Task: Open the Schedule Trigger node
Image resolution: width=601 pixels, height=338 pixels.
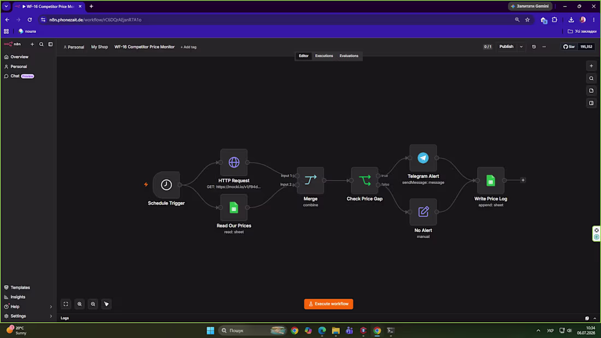Action: 166,185
